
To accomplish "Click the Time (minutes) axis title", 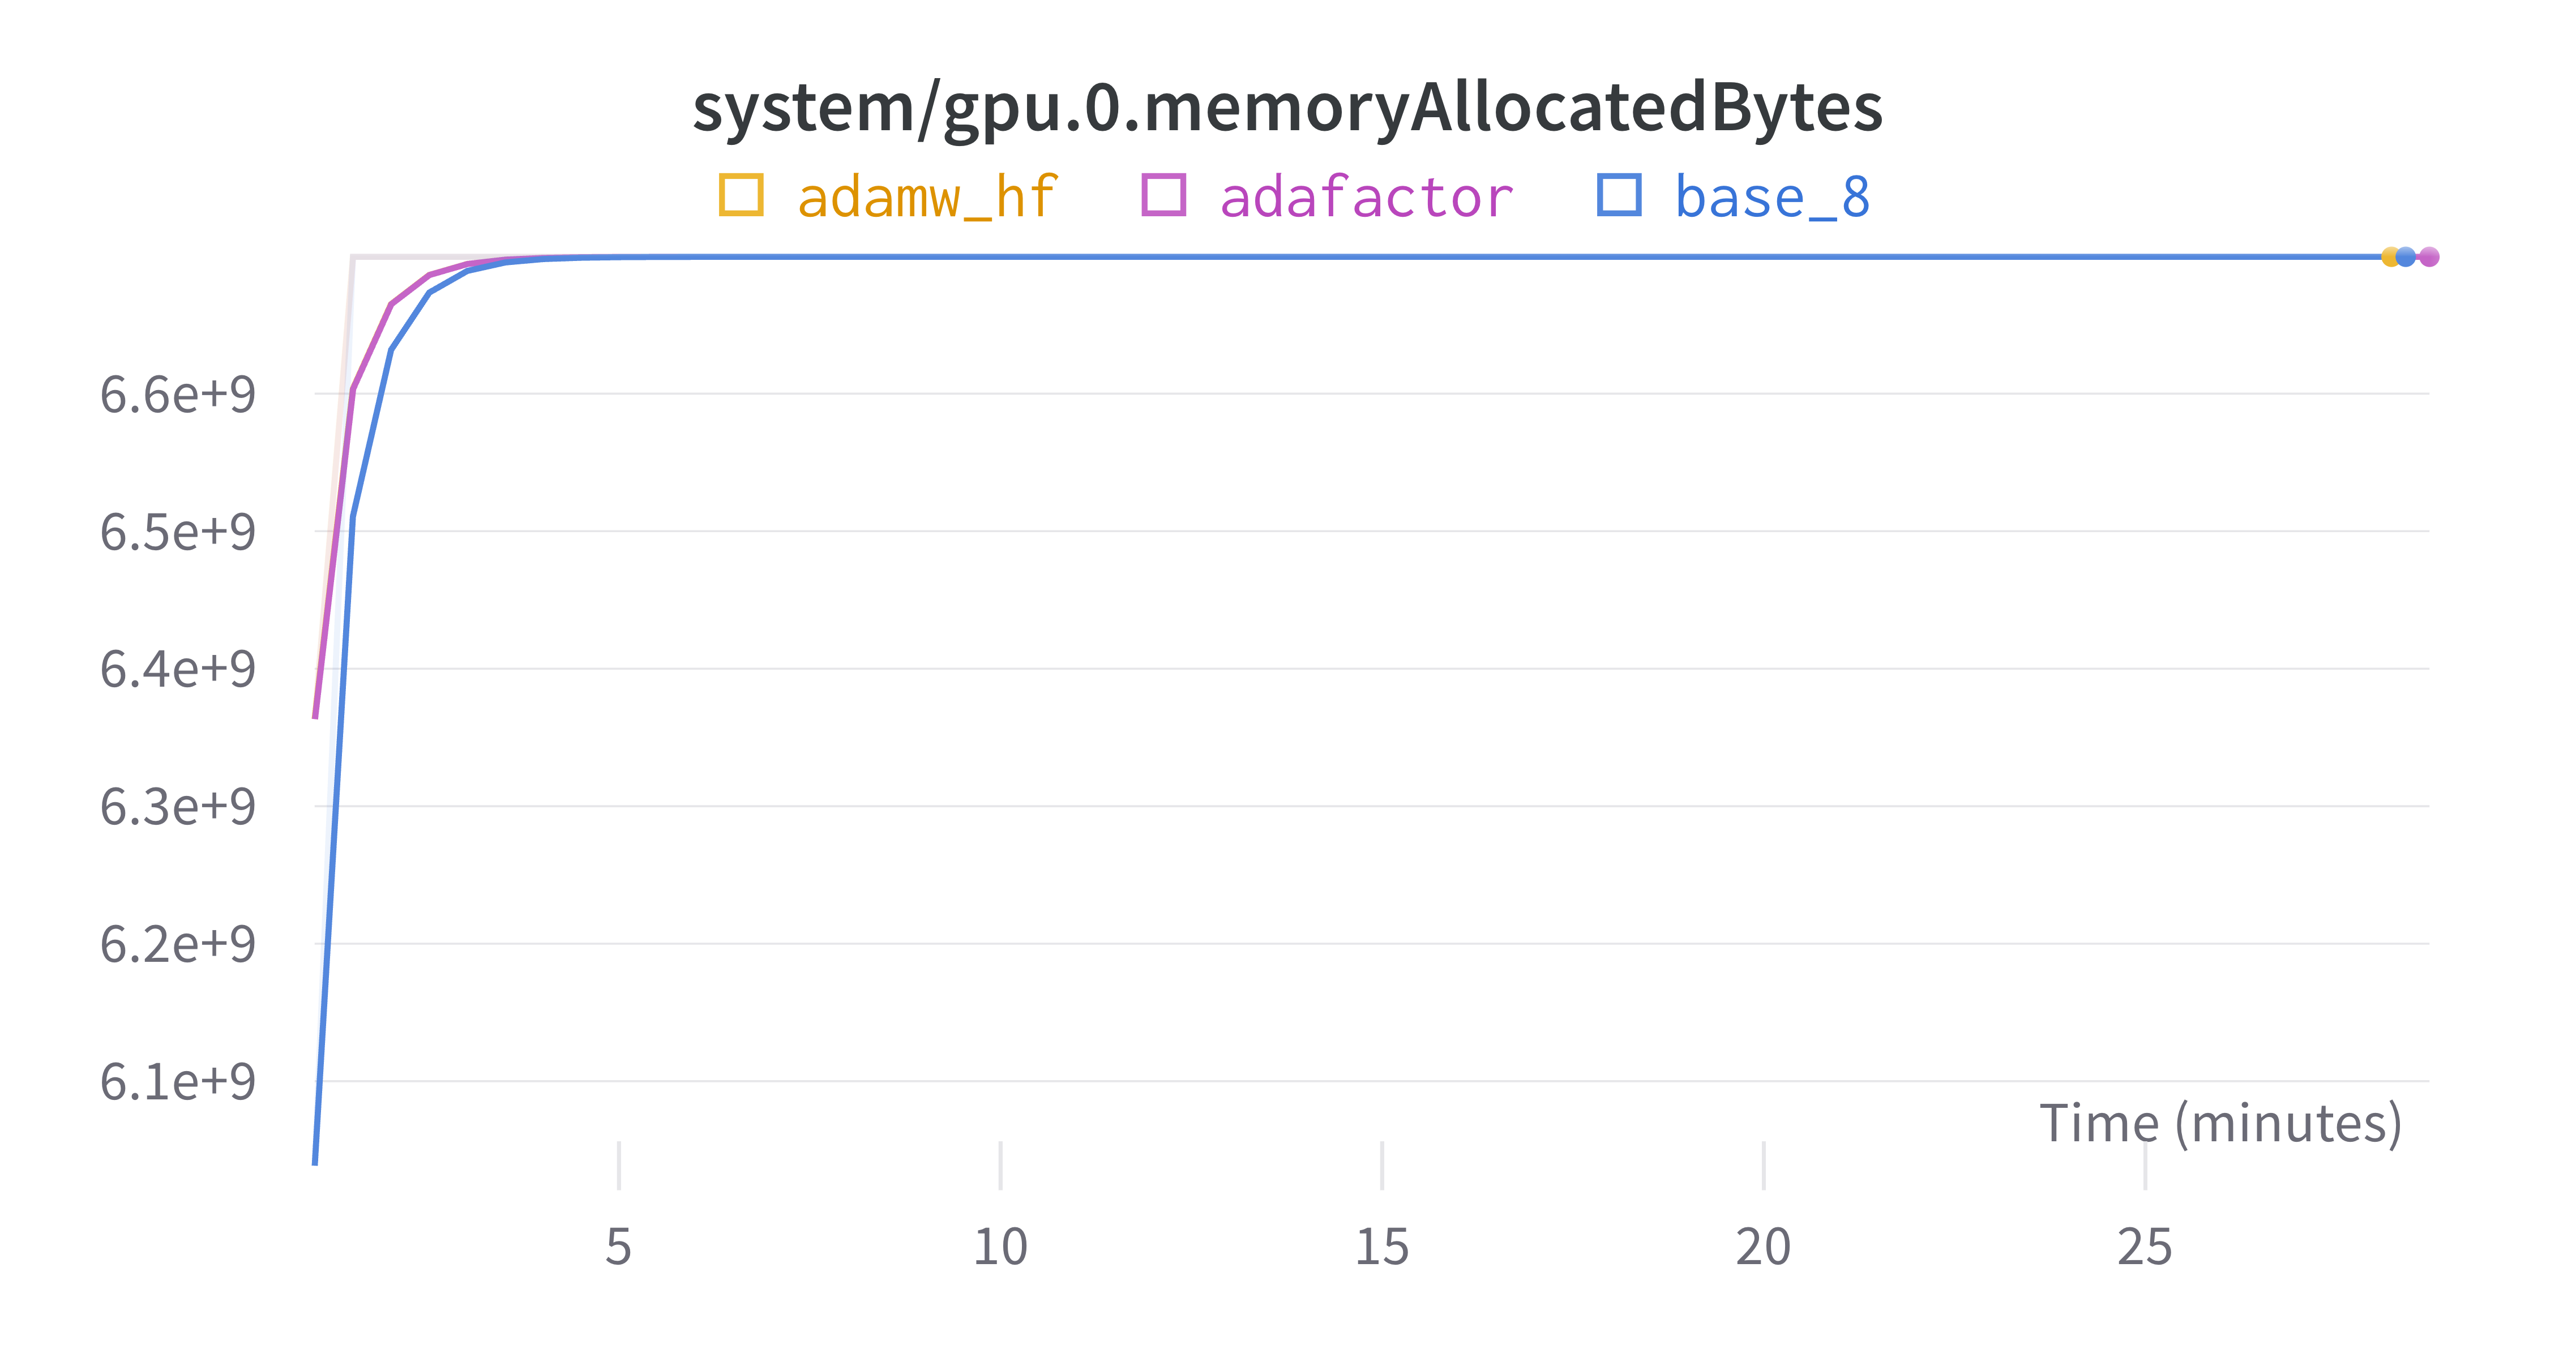I will (2221, 1123).
